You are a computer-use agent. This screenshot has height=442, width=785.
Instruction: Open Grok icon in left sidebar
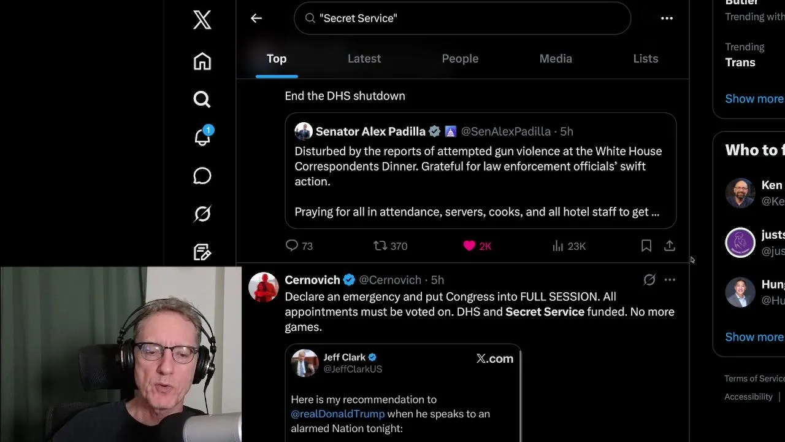(x=202, y=214)
